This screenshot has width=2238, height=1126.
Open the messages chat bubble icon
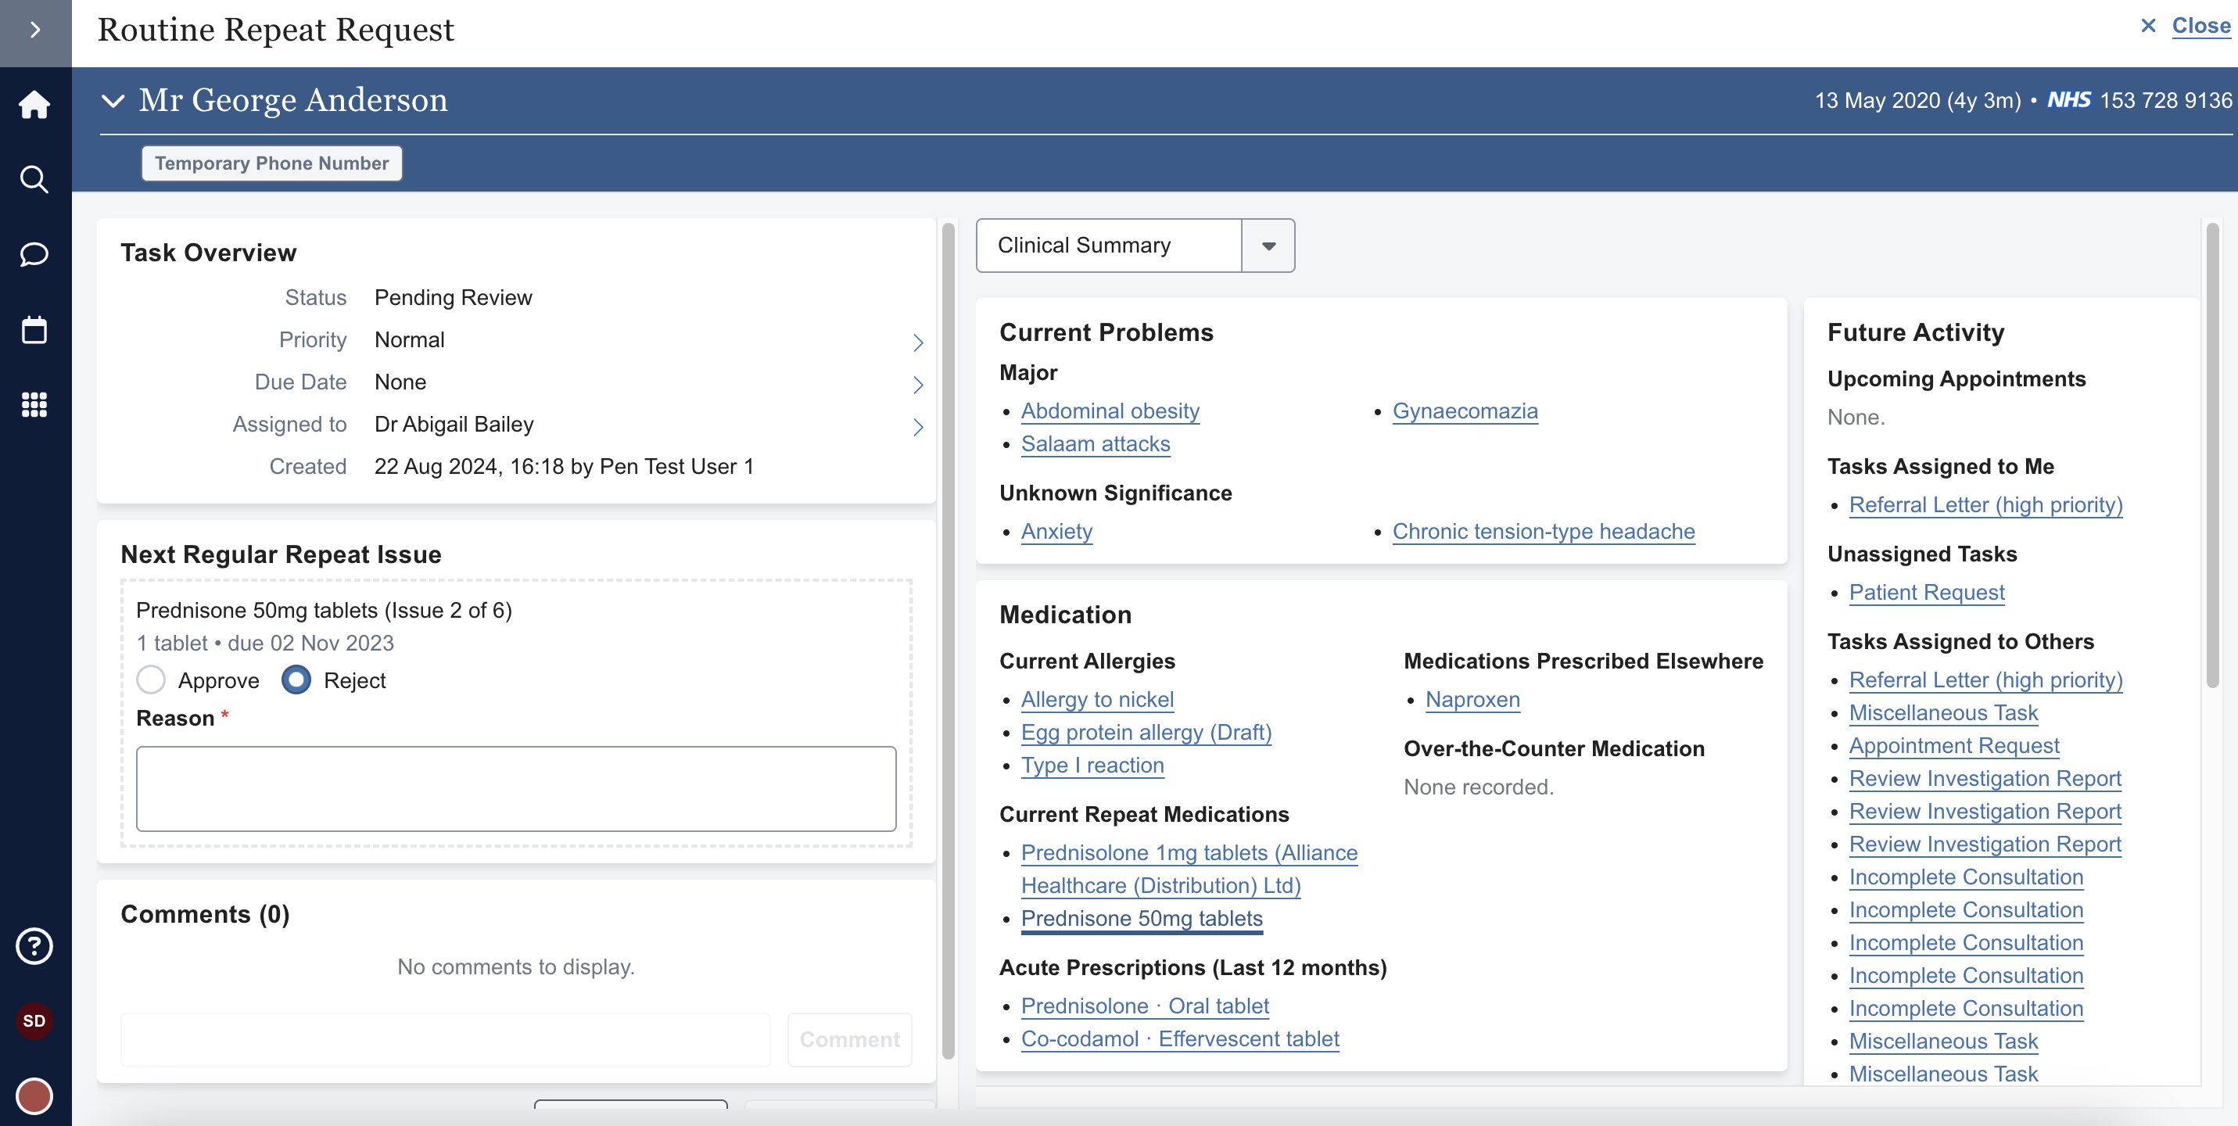[34, 255]
